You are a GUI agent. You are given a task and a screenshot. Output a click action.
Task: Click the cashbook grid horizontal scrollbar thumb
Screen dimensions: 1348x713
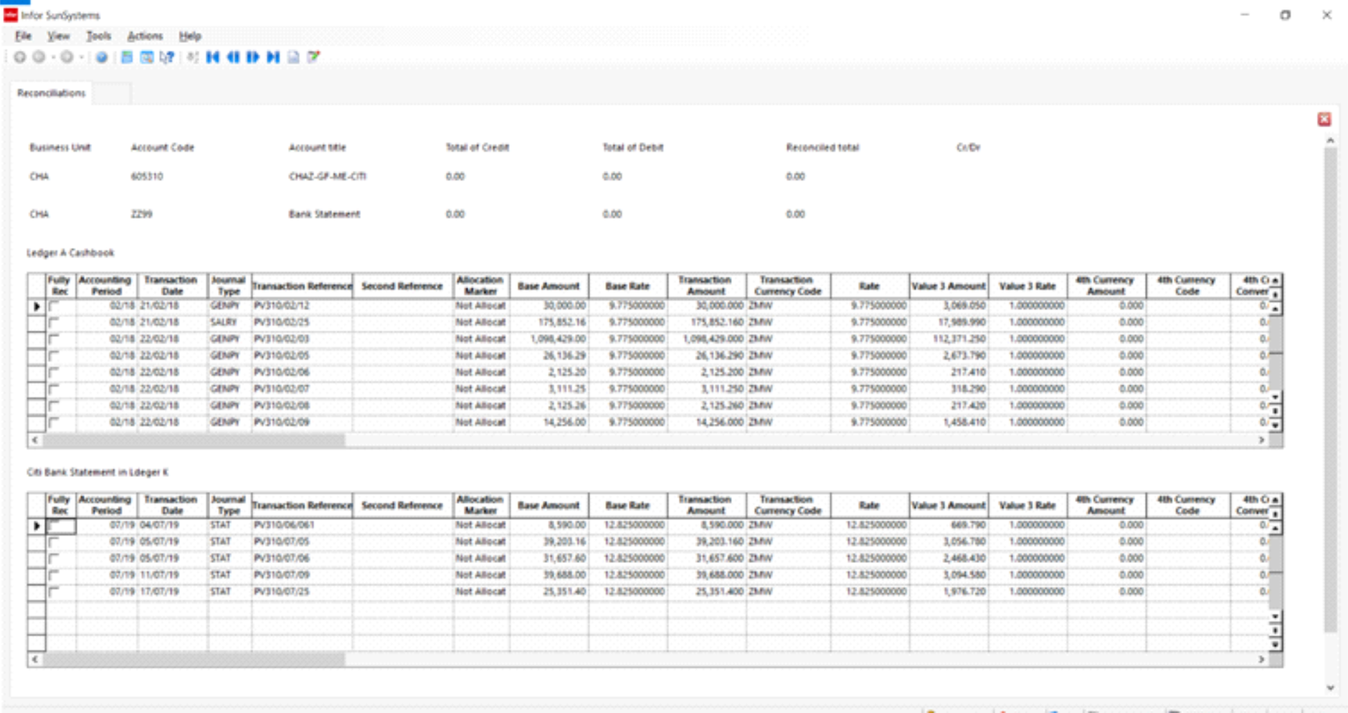(x=194, y=440)
